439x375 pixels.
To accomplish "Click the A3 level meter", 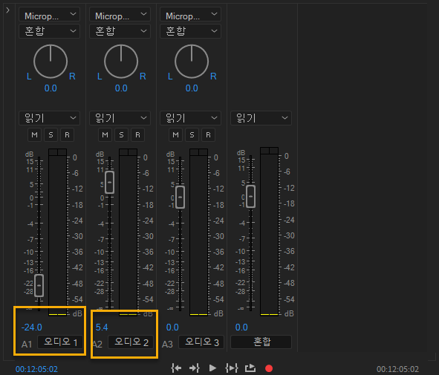I will [x=198, y=232].
